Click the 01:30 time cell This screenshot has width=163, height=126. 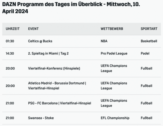(10, 41)
